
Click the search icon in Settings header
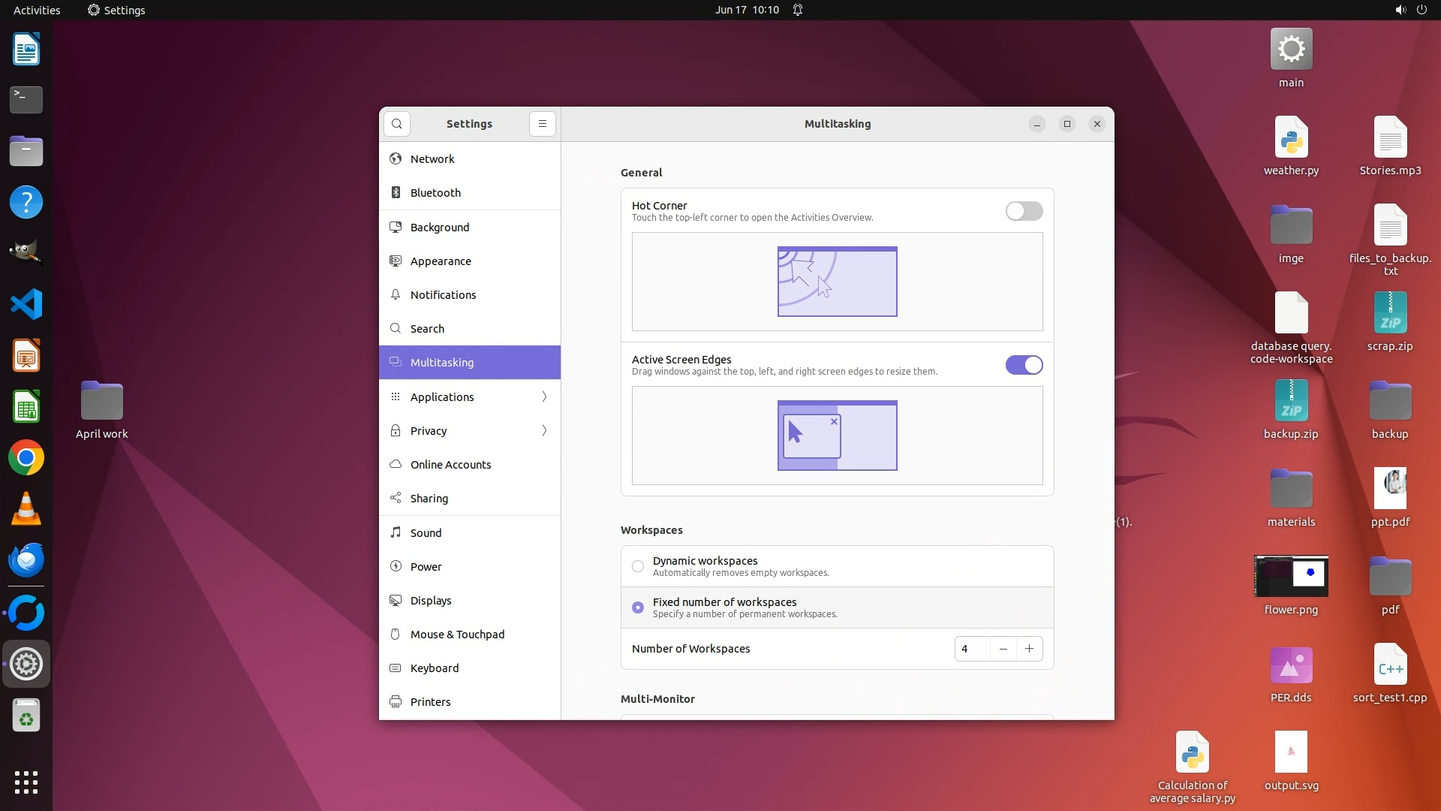pos(396,124)
